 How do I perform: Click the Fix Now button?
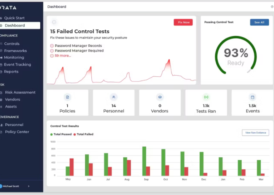coord(183,22)
